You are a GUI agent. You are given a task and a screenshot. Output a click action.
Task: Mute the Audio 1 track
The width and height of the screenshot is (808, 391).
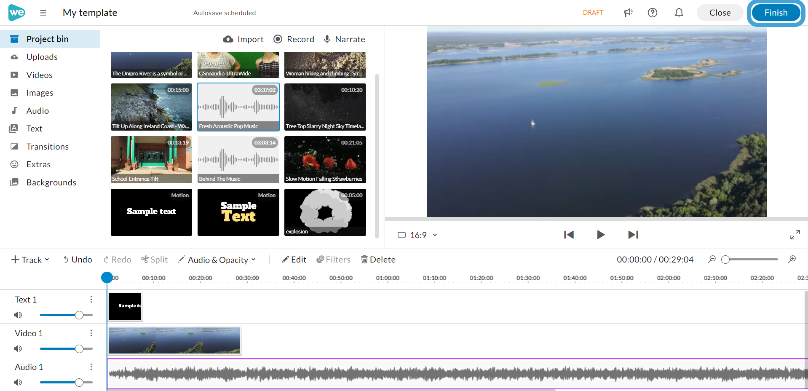[18, 382]
